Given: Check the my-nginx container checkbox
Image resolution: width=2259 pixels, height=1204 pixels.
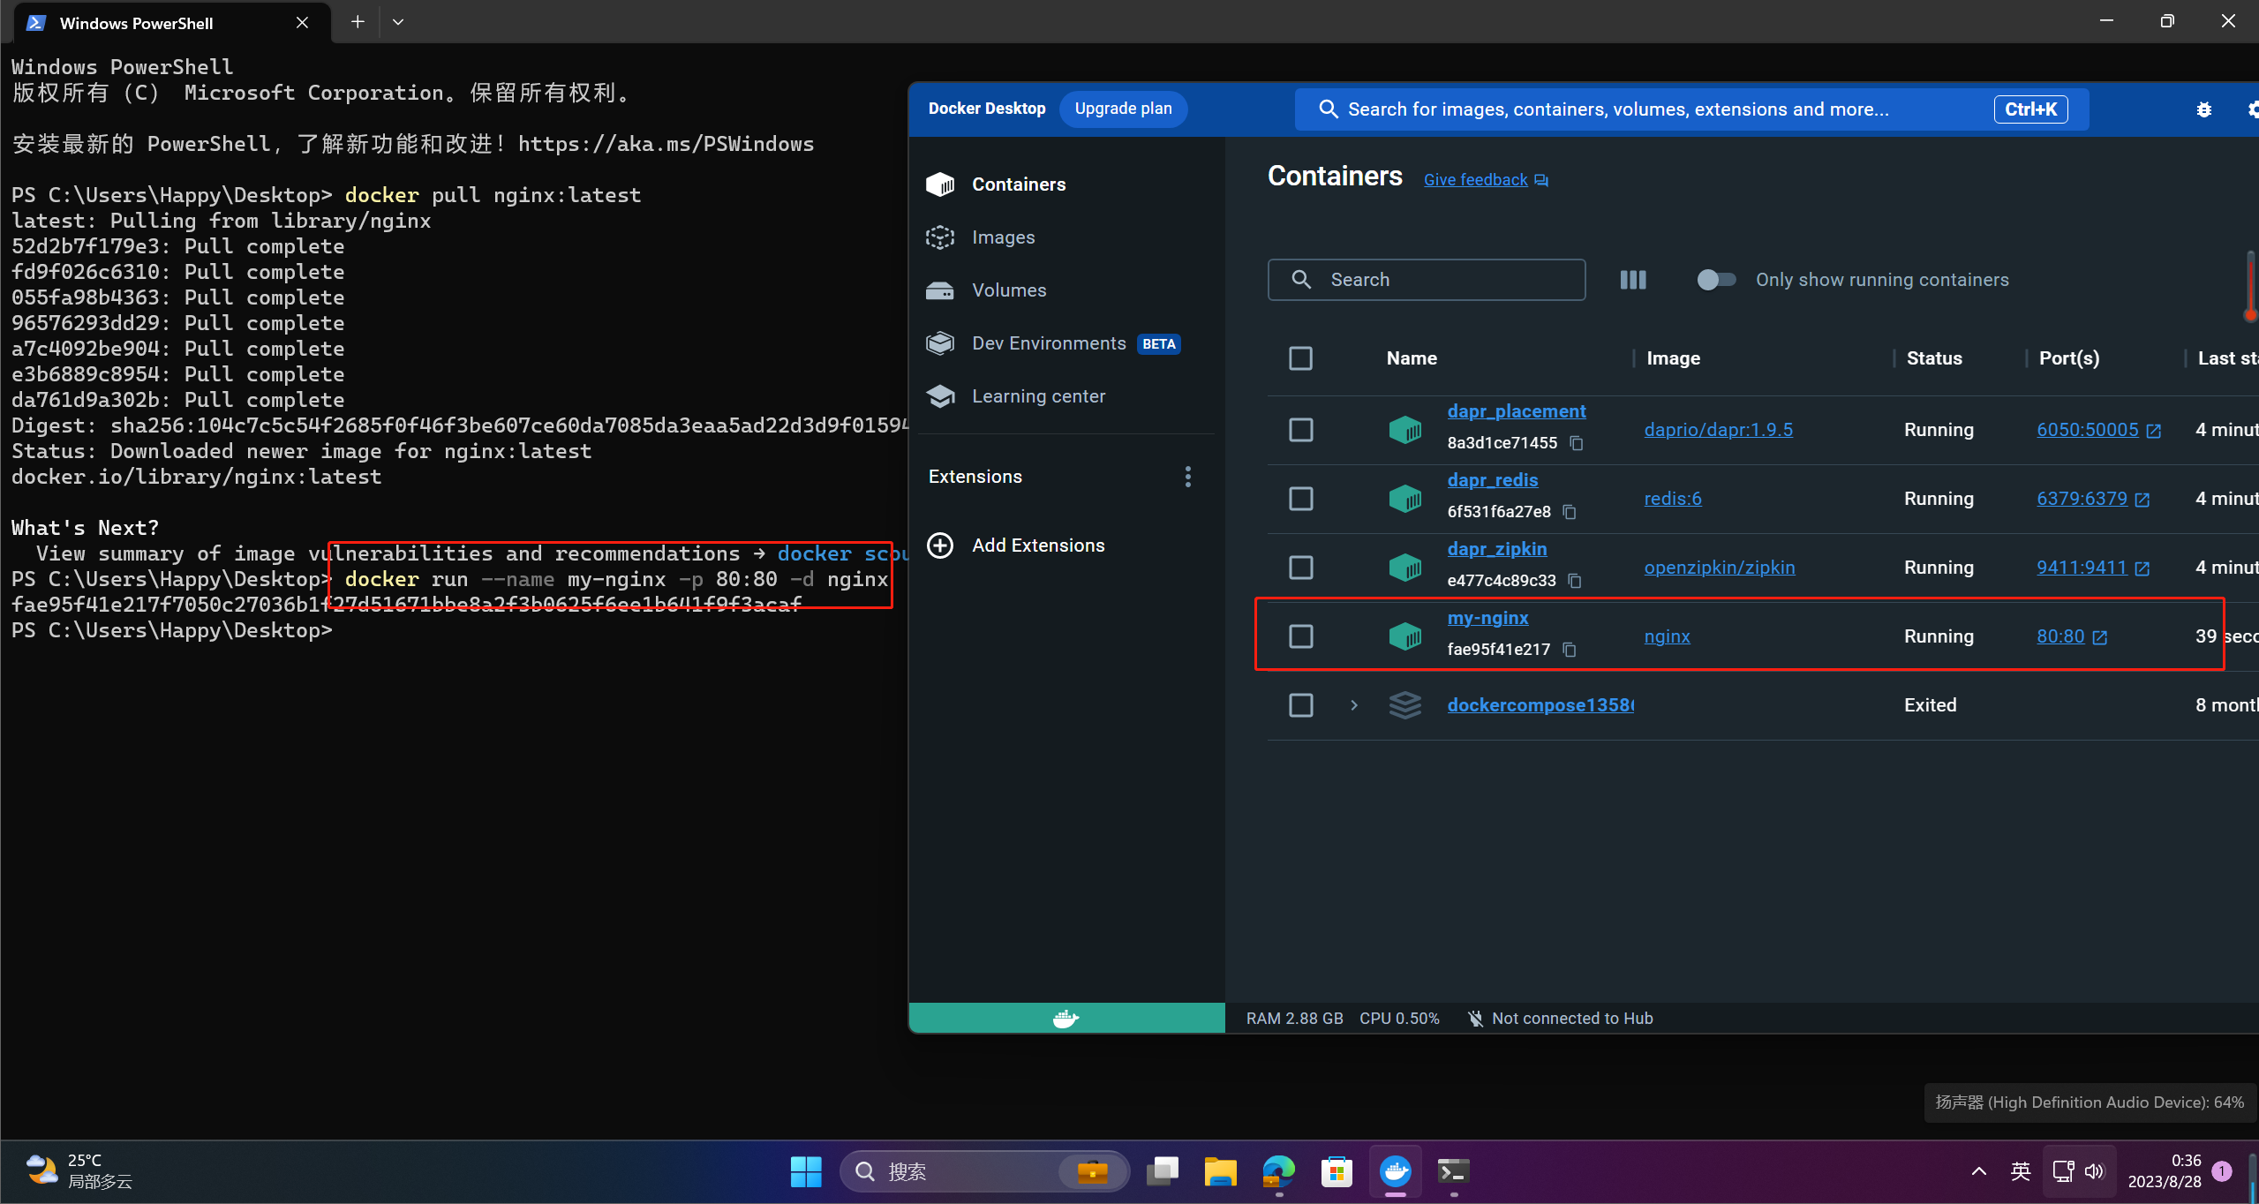Looking at the screenshot, I should (x=1301, y=636).
